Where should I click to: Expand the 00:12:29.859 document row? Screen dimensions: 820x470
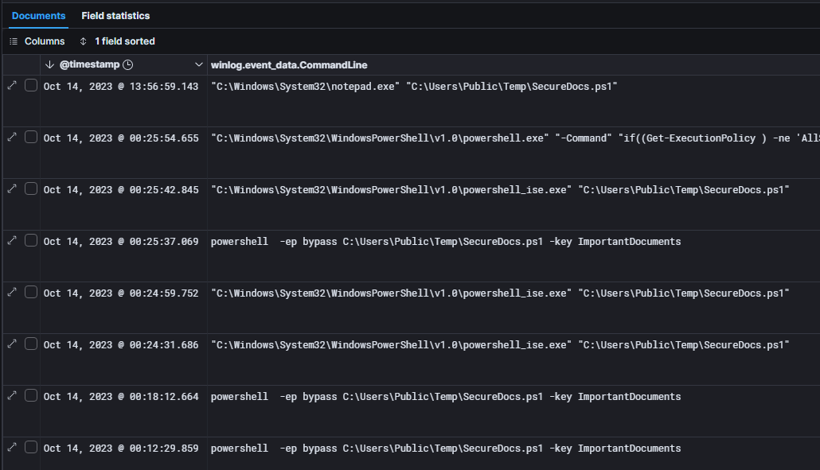(12, 447)
